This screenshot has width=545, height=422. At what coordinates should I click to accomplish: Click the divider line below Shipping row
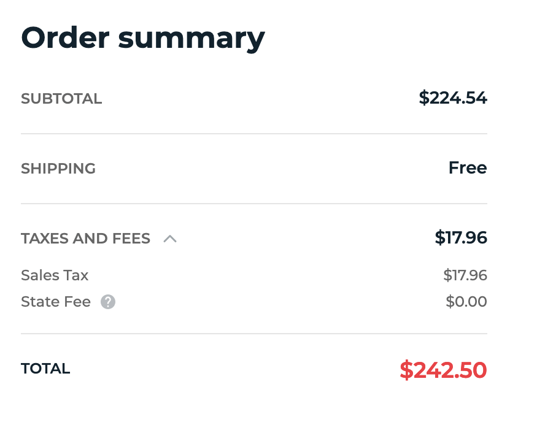click(254, 204)
